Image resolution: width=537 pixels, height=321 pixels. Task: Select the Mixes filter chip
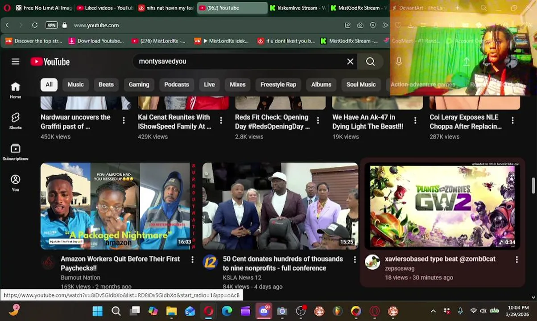tap(238, 84)
